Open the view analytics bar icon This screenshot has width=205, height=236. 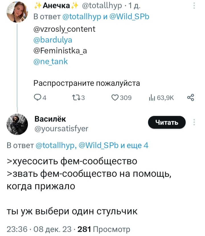pos(151,98)
